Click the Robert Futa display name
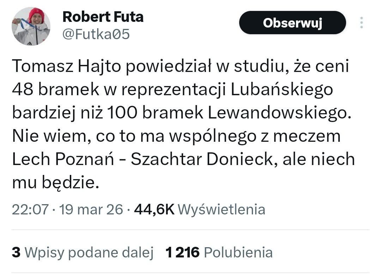Screen dimensions: 381x280 point(103,17)
